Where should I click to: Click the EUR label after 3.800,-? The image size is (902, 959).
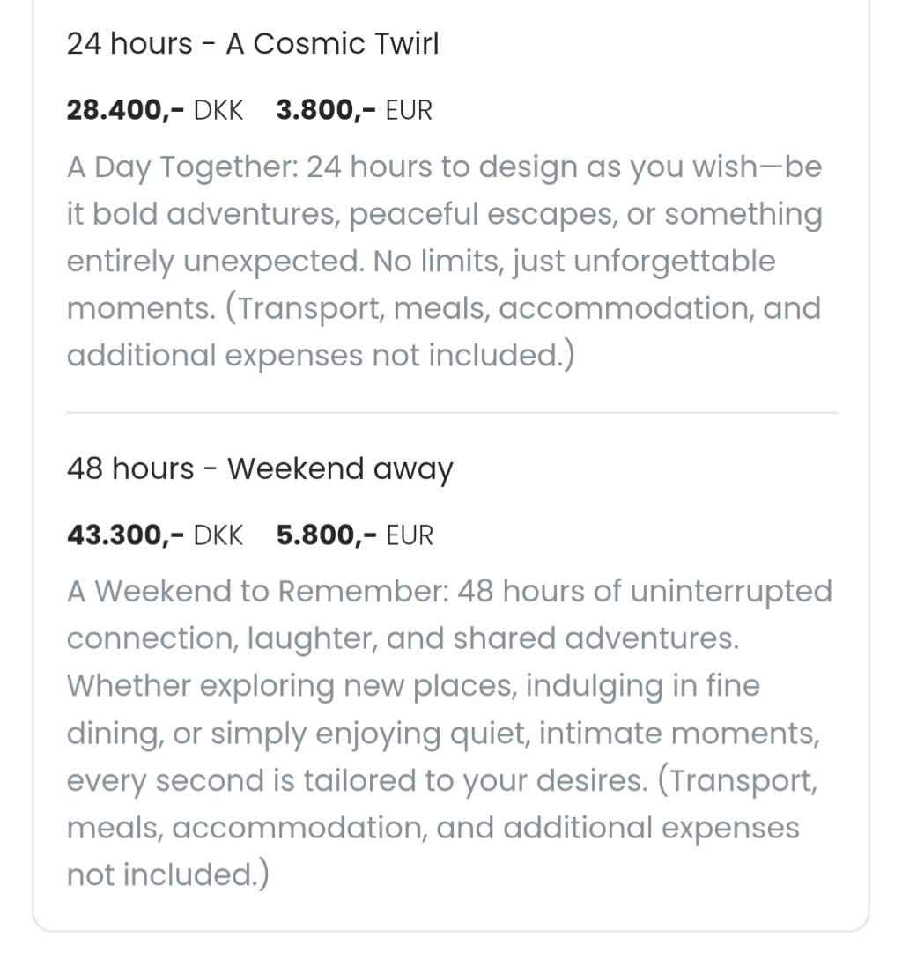(x=409, y=110)
